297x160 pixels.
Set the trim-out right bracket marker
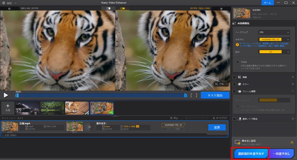point(196,95)
